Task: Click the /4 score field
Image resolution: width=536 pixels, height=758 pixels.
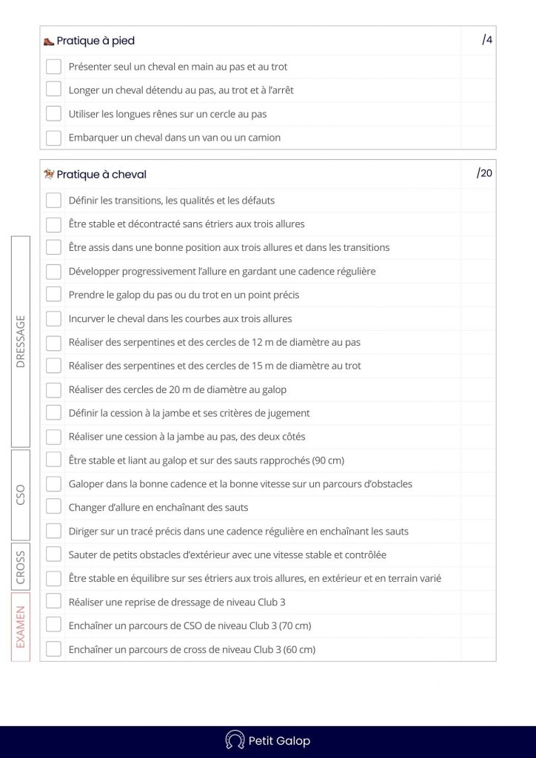Action: tap(487, 40)
